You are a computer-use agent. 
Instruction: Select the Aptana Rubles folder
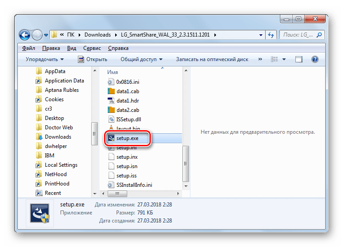62,90
